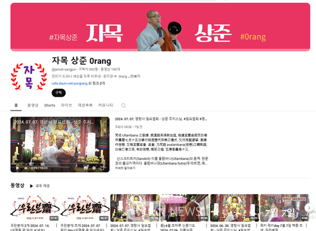The height and width of the screenshot is (231, 316).
Task: Open the featured video's settings gear
Action: [x=94, y=168]
